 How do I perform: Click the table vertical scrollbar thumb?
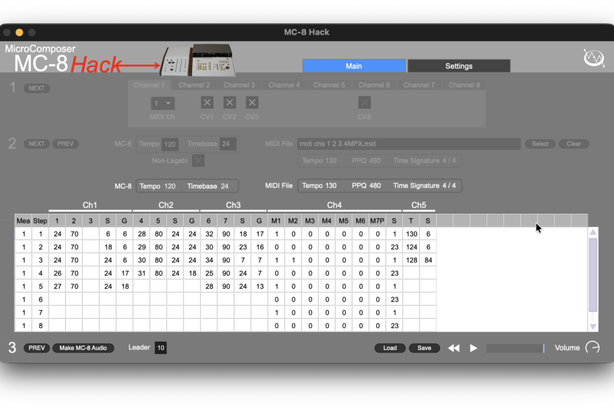click(x=593, y=275)
